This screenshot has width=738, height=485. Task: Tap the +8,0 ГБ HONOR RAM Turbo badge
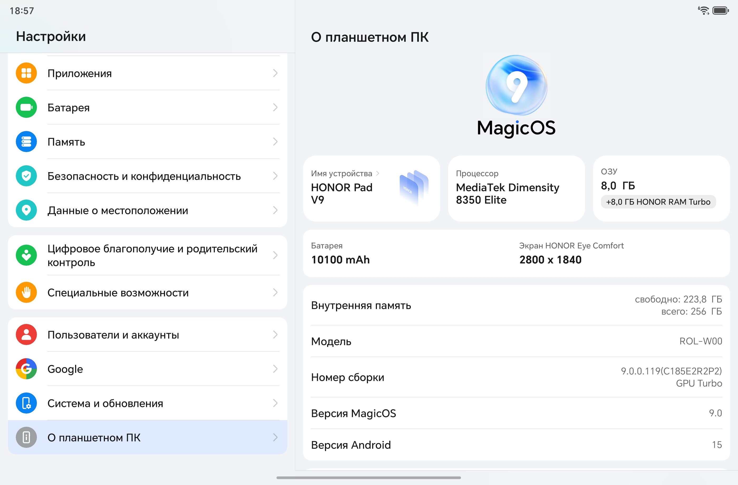[x=658, y=202]
